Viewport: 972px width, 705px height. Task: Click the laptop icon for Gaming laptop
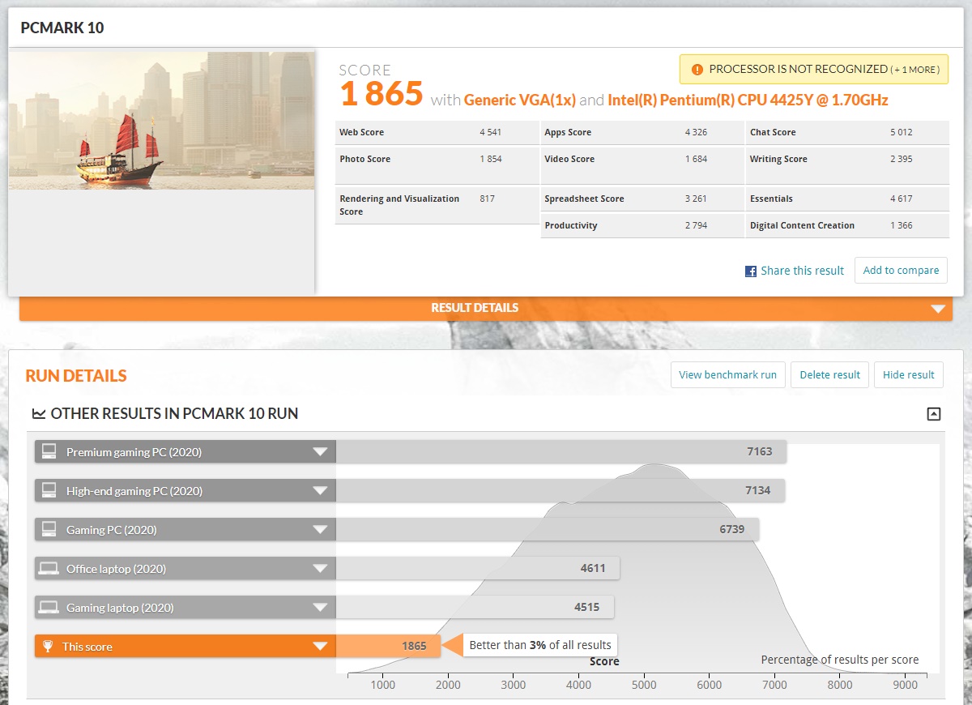(49, 607)
